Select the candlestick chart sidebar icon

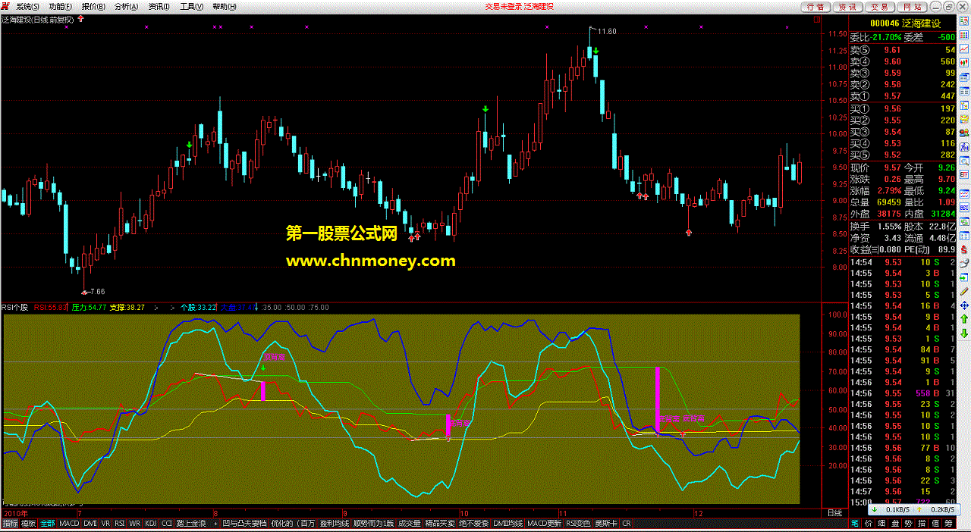[963, 63]
